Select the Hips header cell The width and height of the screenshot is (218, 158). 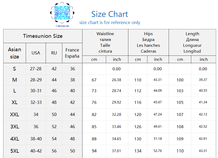(149, 42)
